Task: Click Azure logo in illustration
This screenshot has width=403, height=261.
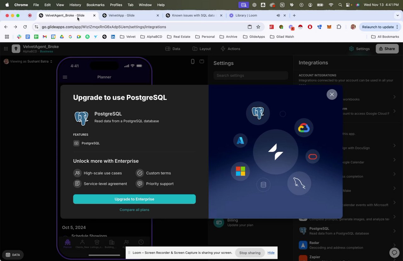Action: pyautogui.click(x=240, y=140)
